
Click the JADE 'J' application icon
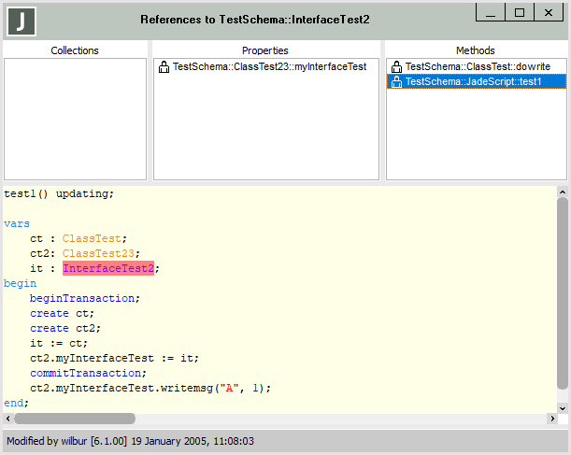pos(22,20)
